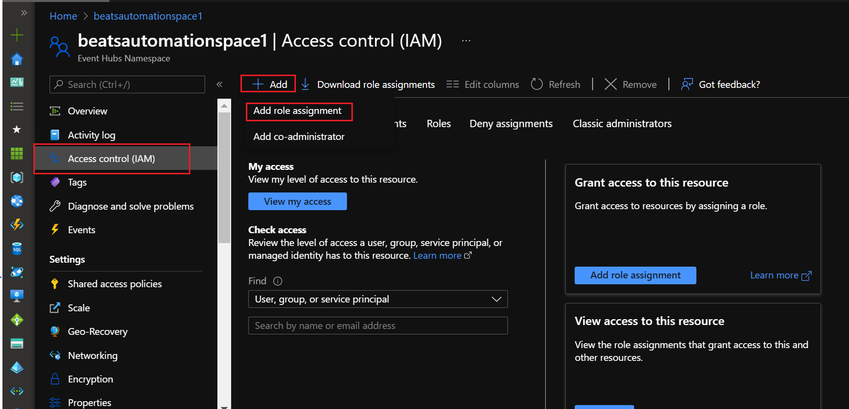Screen dimensions: 849x409
Task: Click the Find info icon
Action: [x=278, y=281]
